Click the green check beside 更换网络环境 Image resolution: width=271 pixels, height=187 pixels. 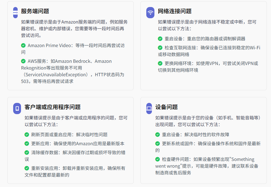pyautogui.click(x=160, y=63)
